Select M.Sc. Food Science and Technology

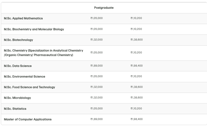30,87
